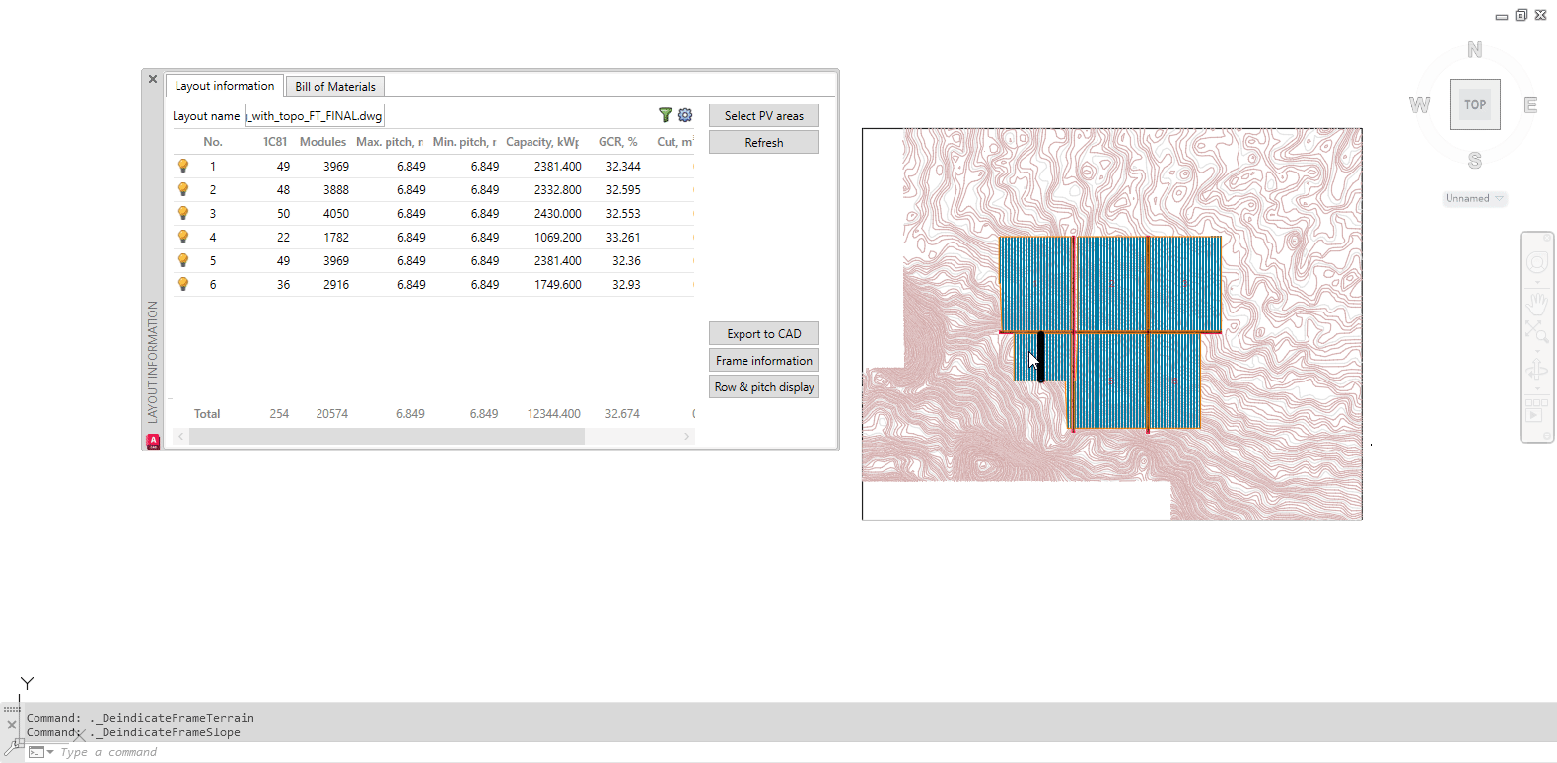1557x763 pixels.
Task: Click the Layout name input field
Action: coord(315,115)
